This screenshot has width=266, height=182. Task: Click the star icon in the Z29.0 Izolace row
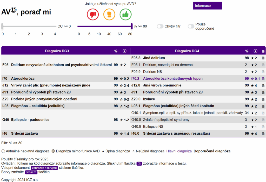(252, 99)
